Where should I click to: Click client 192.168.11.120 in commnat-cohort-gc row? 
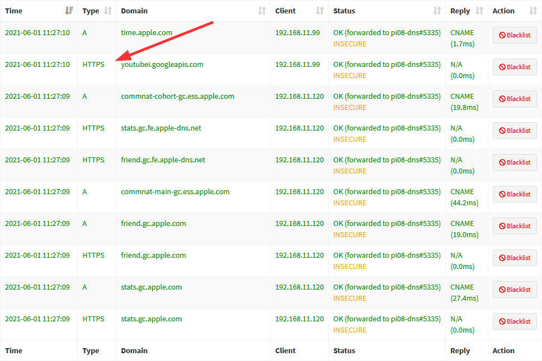[x=299, y=97]
